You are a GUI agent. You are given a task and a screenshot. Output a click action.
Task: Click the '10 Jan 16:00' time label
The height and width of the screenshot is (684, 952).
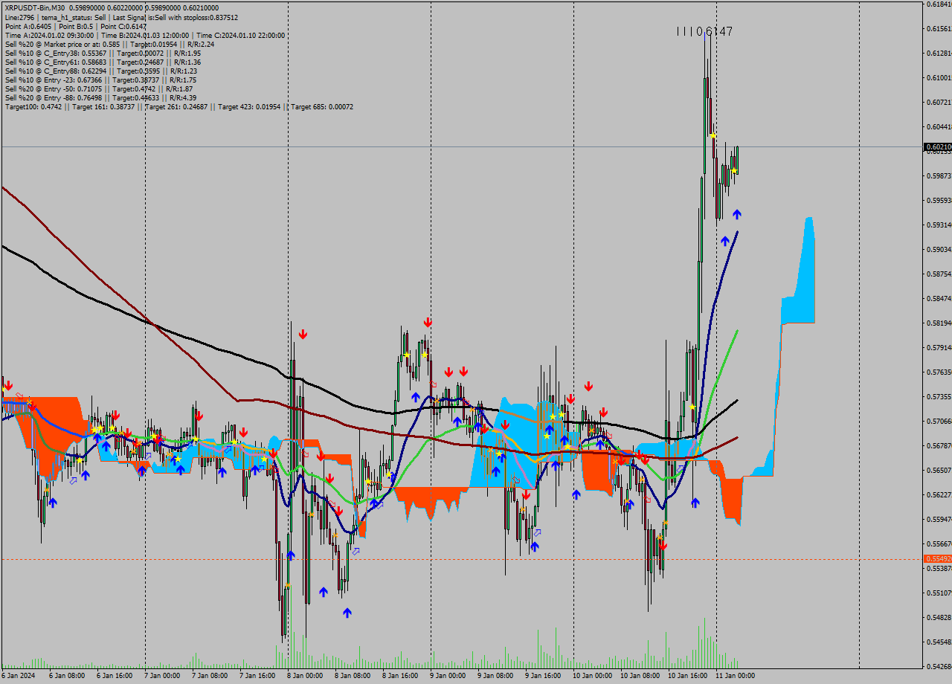pos(687,676)
